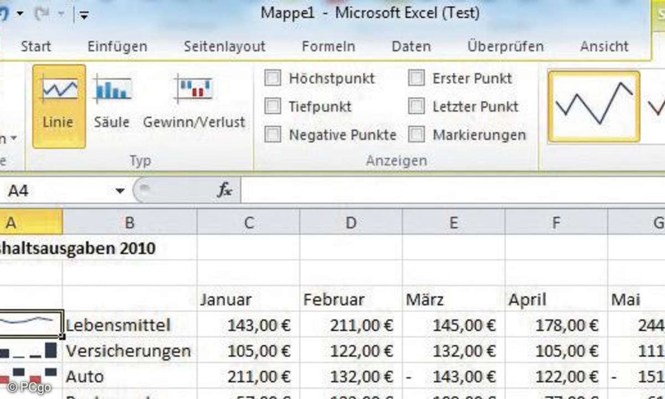Open the Einfügen ribbon tab
665x399 pixels.
click(x=117, y=47)
